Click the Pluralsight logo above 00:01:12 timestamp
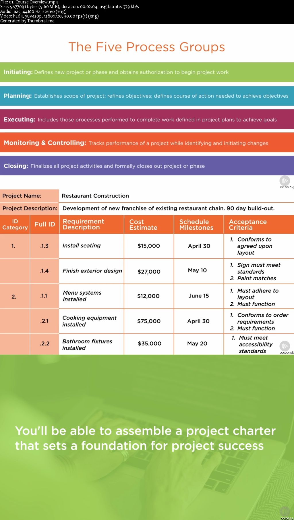The height and width of the screenshot is (520, 294). point(285,511)
